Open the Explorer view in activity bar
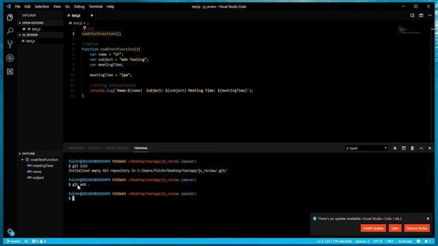 10,17
